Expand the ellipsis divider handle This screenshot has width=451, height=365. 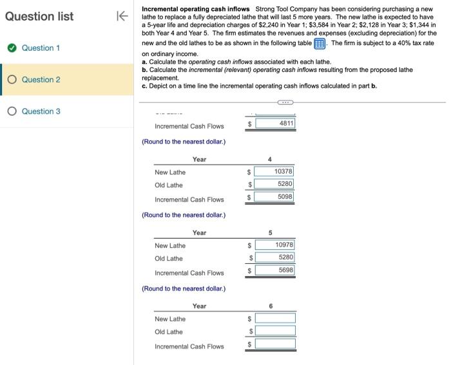tap(285, 102)
